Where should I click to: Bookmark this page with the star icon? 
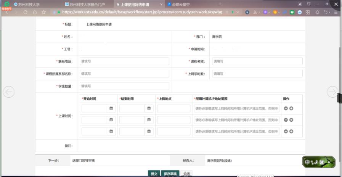[44, 12]
